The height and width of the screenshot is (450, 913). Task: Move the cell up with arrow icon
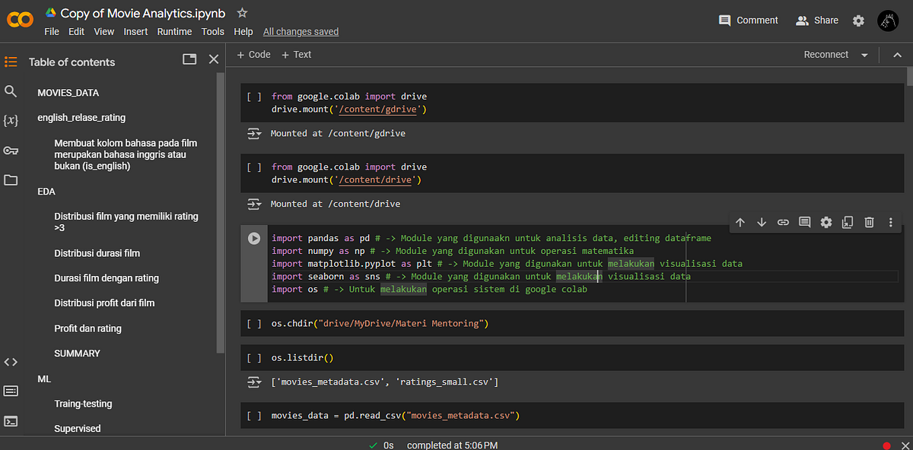click(740, 222)
